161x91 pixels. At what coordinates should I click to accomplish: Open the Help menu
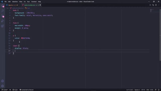pos(39,2)
